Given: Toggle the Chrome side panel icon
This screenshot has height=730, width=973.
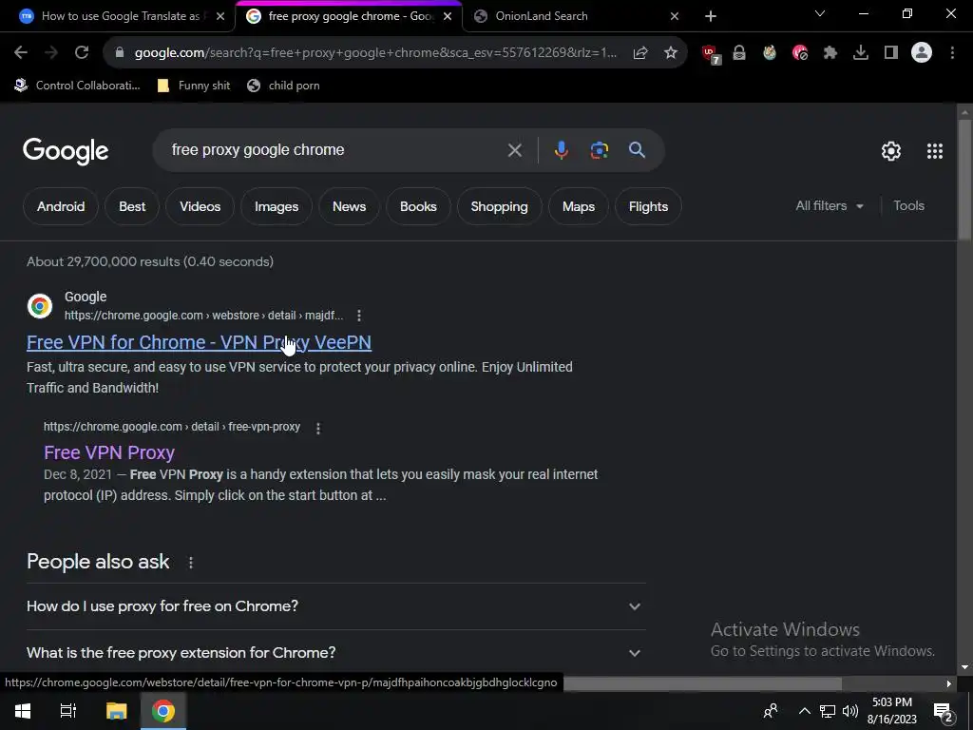Looking at the screenshot, I should 891,53.
